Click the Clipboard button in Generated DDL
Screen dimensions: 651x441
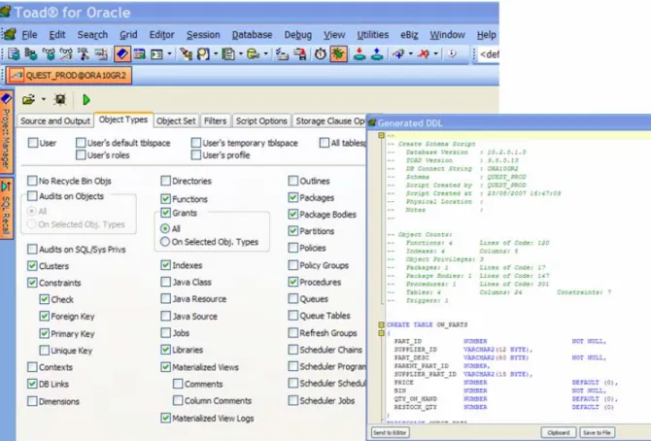coord(559,432)
